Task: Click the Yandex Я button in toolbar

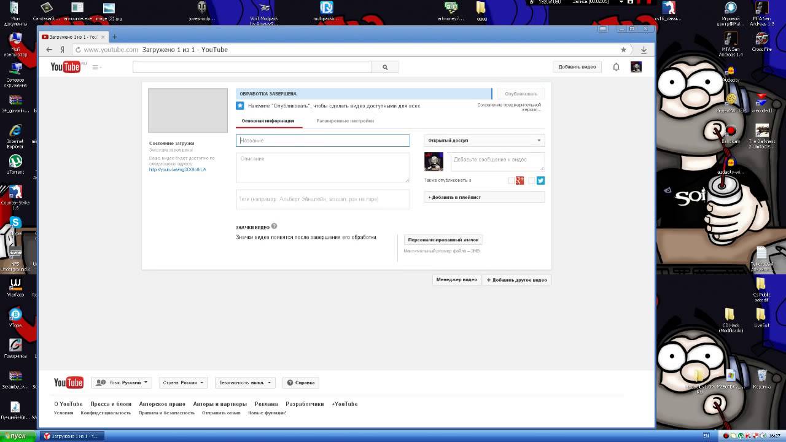Action: [62, 50]
